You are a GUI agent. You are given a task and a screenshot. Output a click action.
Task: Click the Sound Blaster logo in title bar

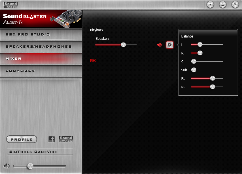(11, 5)
